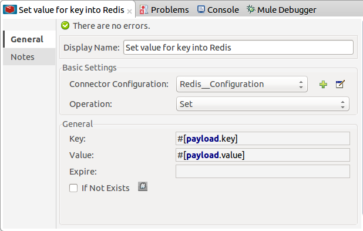Close the Set value for key into Redis tab

[129, 11]
